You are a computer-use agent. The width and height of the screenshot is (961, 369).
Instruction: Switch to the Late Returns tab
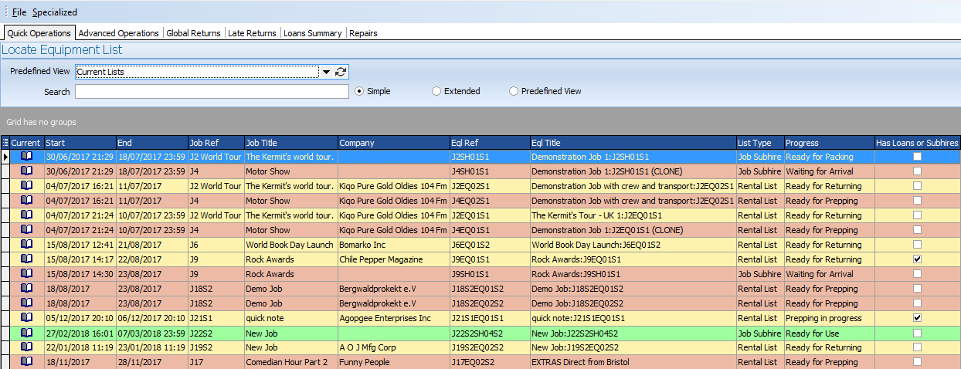coord(252,33)
